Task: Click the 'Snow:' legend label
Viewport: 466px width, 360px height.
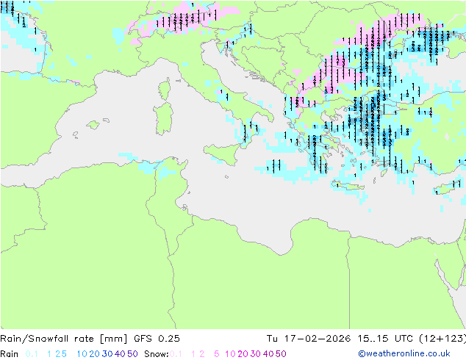Action: pos(157,354)
